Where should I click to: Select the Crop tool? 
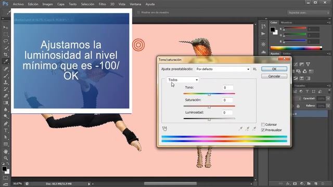[x=6, y=55]
